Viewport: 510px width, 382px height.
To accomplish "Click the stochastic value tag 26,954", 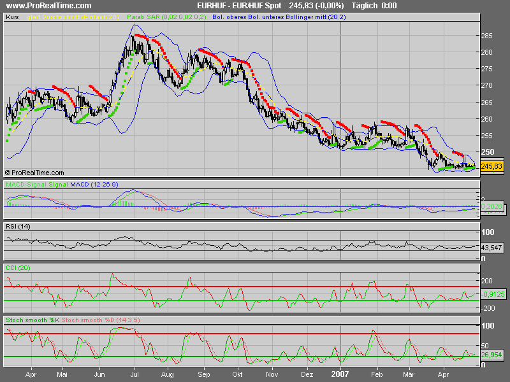I will (x=492, y=355).
